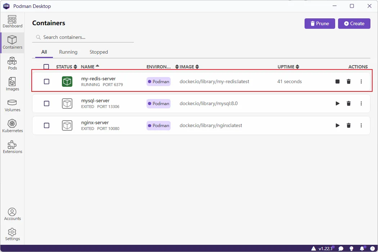Viewport: 378px width, 252px height.
Task: Toggle the select-all containers checkbox
Action: (x=46, y=67)
